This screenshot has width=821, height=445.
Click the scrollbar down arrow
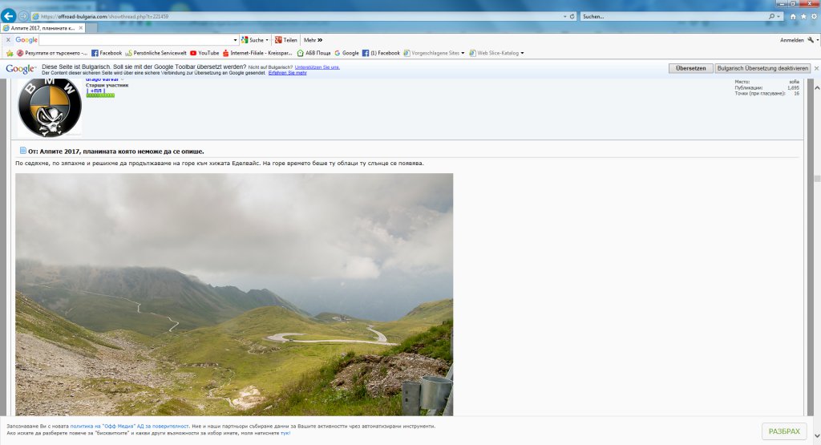pyautogui.click(x=817, y=435)
